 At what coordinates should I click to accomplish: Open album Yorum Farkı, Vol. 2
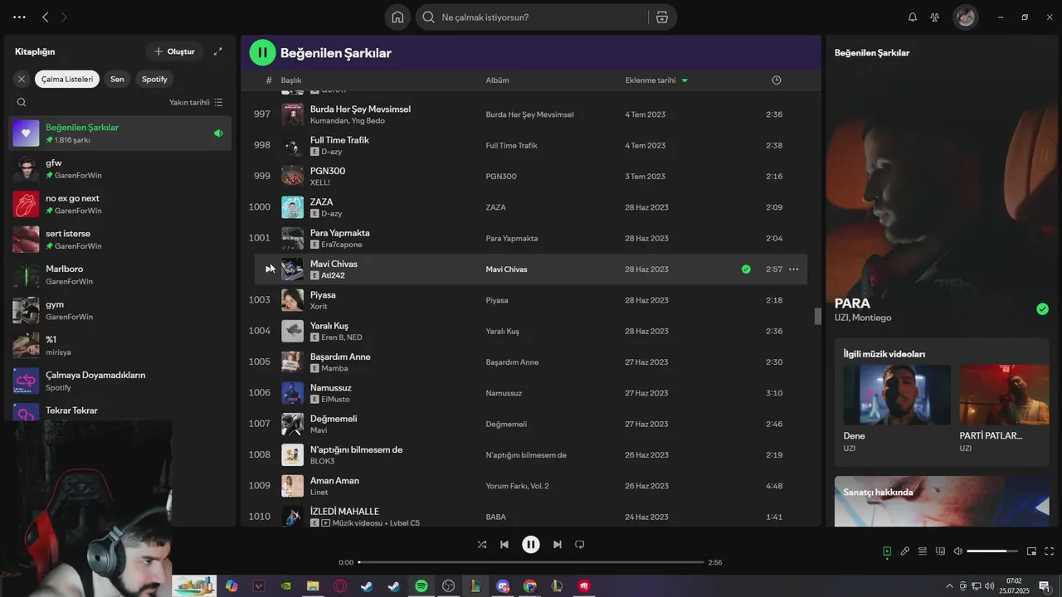(x=517, y=486)
